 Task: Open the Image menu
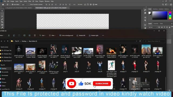click(12, 1)
